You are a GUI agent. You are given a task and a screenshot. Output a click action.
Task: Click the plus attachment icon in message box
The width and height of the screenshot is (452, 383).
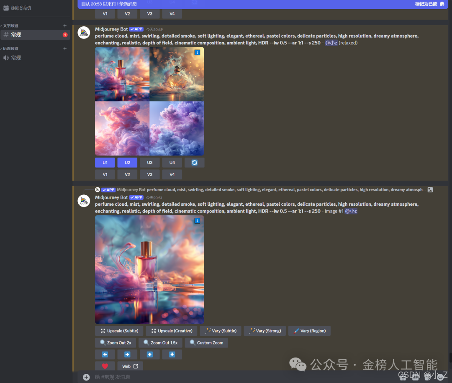[86, 377]
